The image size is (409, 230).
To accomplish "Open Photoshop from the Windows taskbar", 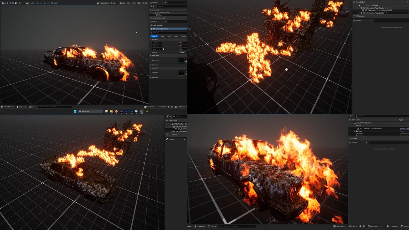I will 132,111.
